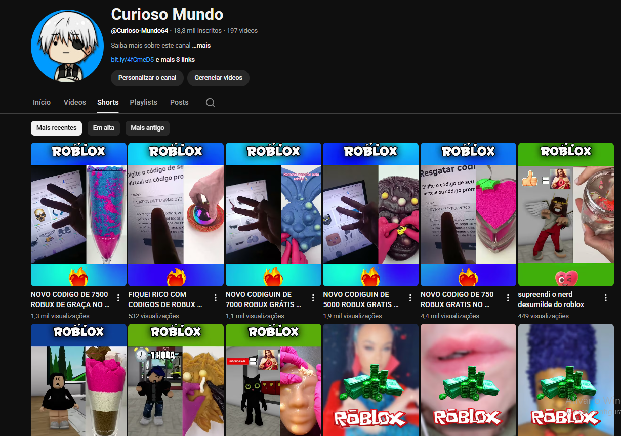621x436 pixels.
Task: Open options menu for supreendi o nerd short
Action: (606, 298)
